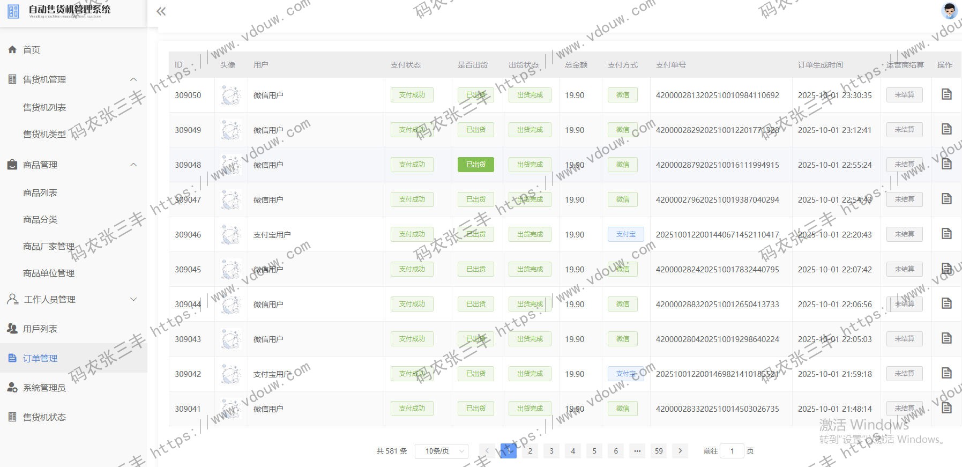Open the 10条/页 page size dropdown
This screenshot has height=467, width=962.
[x=441, y=451]
